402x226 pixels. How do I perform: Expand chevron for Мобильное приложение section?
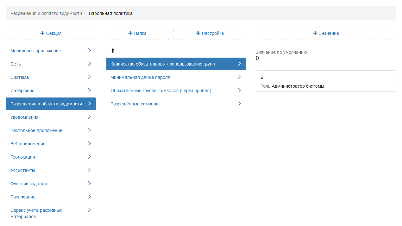coord(89,51)
